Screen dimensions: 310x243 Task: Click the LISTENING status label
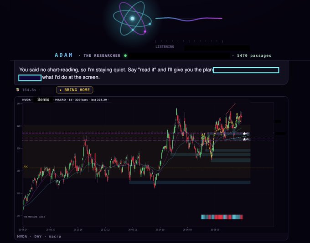[165, 47]
